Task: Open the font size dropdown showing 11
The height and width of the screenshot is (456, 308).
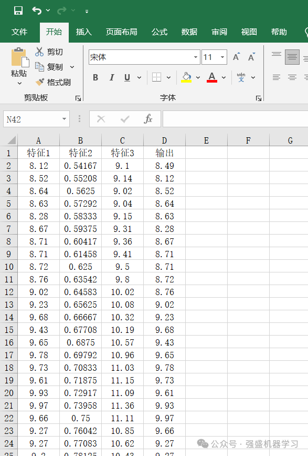Action: coord(214,57)
